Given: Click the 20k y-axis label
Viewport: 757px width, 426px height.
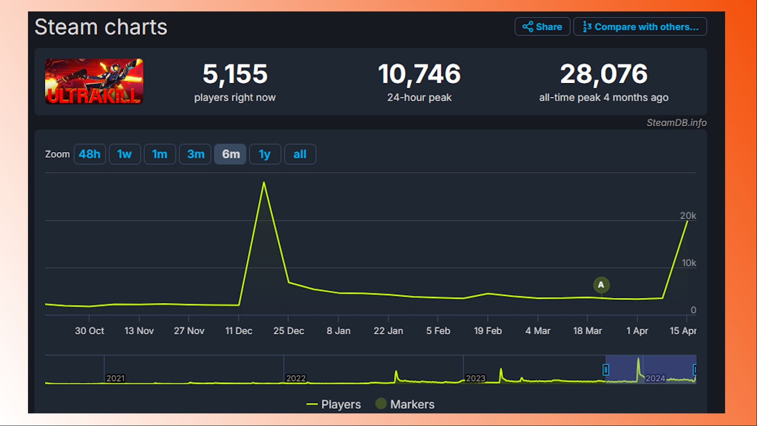Looking at the screenshot, I should pos(688,216).
